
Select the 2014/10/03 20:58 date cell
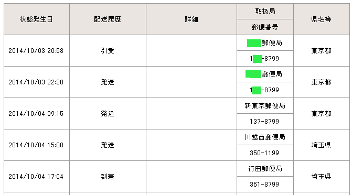click(37, 50)
